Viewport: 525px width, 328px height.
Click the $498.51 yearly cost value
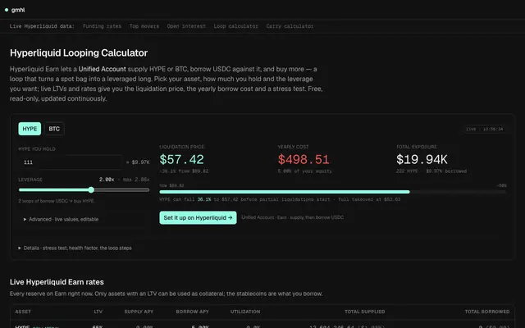click(304, 159)
